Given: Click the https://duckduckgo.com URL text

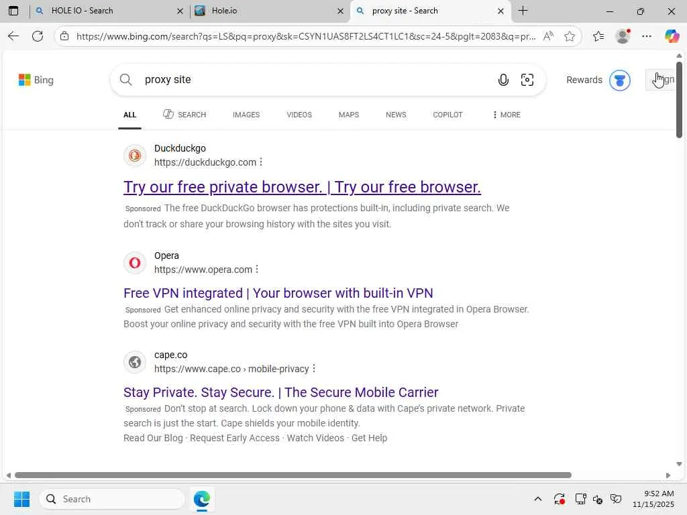Looking at the screenshot, I should (x=205, y=162).
